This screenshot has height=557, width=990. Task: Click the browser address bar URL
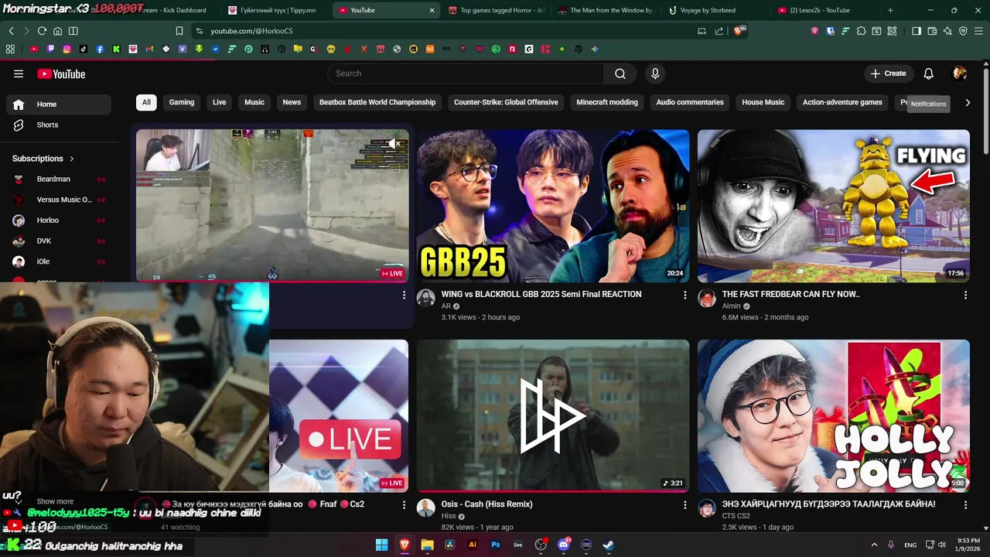click(x=251, y=31)
